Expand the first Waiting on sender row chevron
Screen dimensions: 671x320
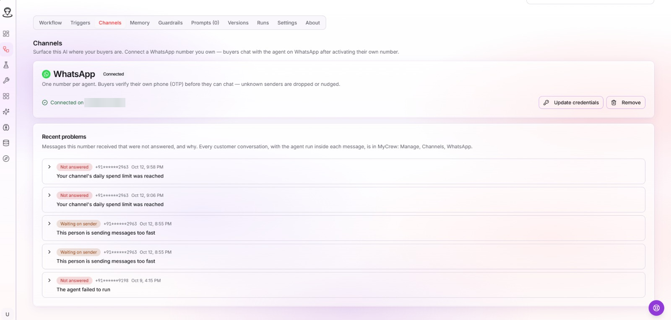[x=49, y=224]
